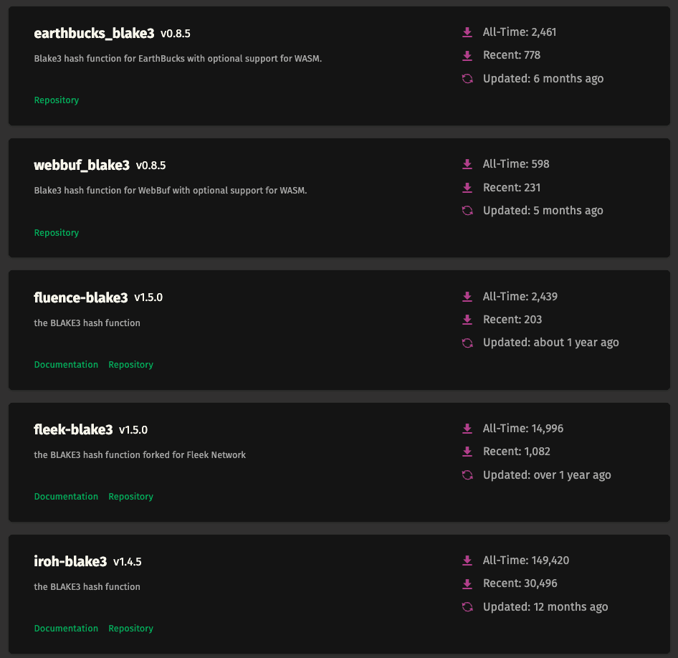This screenshot has height=658, width=678.
Task: Open the webbuf_blake3 crate page
Action: tap(82, 166)
